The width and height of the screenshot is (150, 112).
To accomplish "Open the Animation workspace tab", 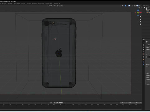I will pos(29,4).
